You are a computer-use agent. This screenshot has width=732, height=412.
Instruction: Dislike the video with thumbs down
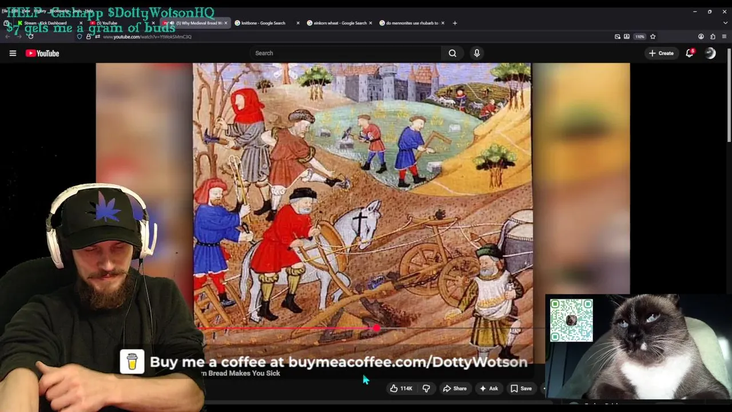pyautogui.click(x=426, y=389)
